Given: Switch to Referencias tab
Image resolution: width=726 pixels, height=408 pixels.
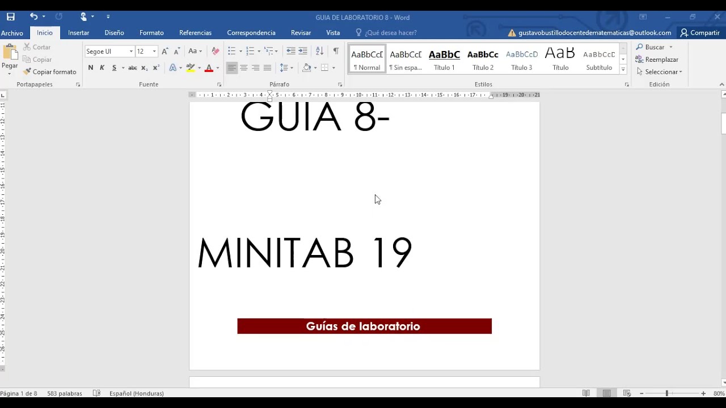Looking at the screenshot, I should tap(195, 33).
